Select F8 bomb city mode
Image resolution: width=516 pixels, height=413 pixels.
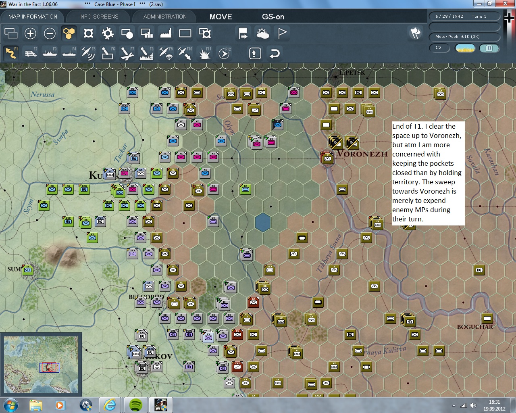click(x=146, y=53)
